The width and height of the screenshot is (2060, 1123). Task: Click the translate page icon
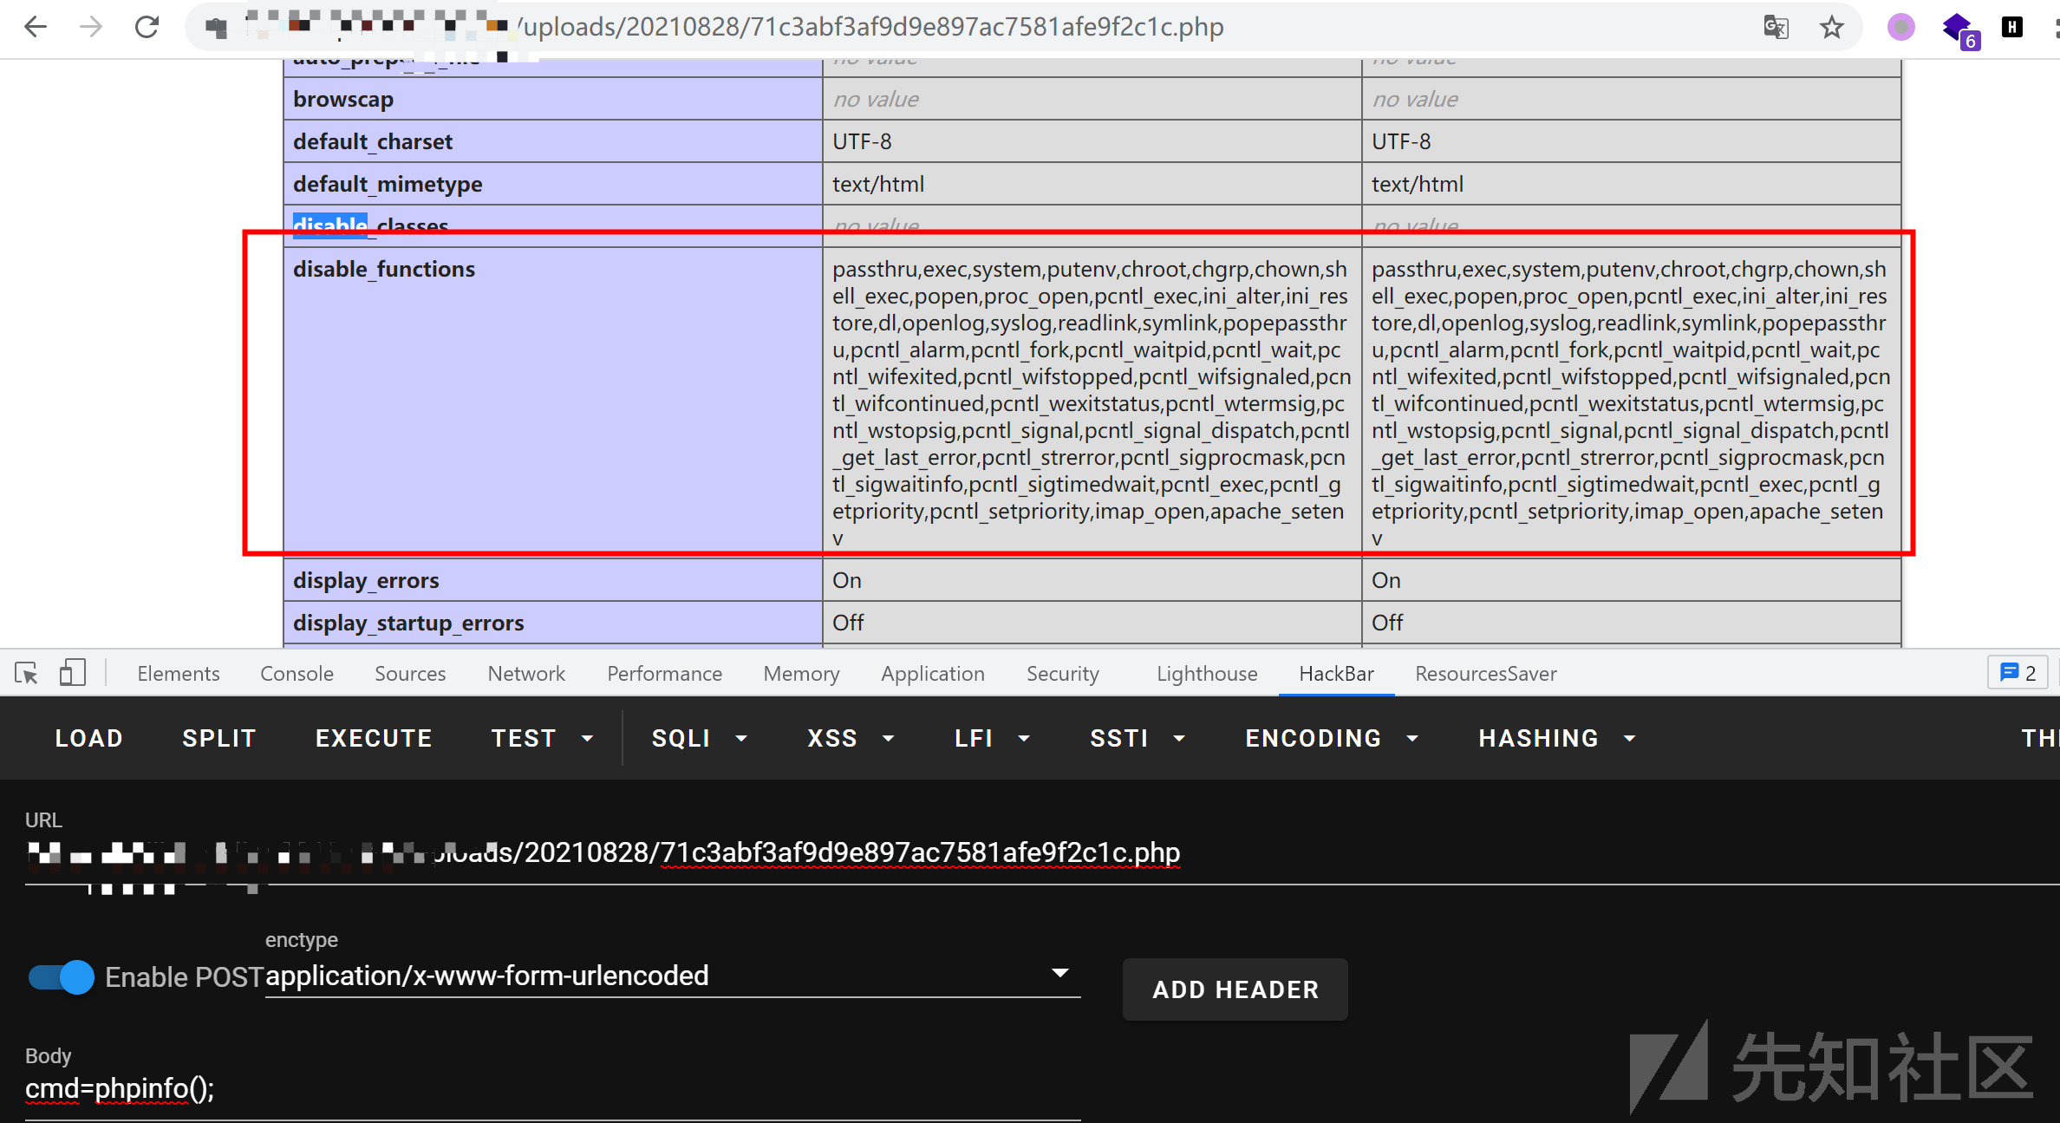[1776, 27]
